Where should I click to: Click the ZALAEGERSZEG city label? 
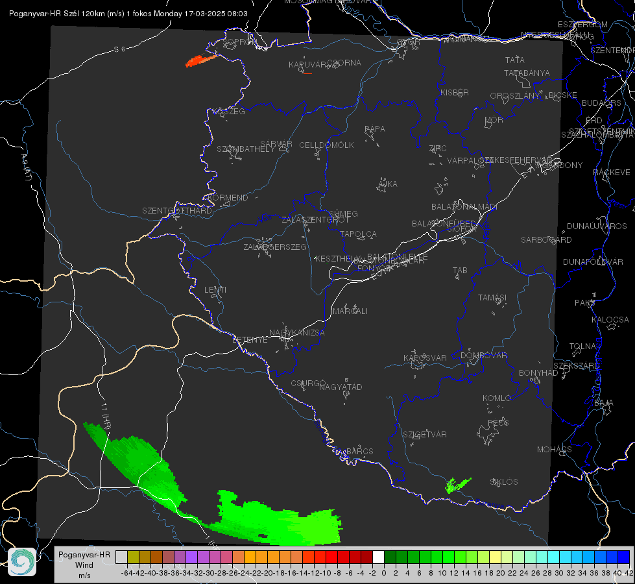[x=275, y=247]
